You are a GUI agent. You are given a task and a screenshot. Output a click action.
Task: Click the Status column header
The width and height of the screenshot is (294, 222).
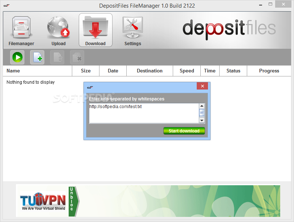(x=233, y=71)
